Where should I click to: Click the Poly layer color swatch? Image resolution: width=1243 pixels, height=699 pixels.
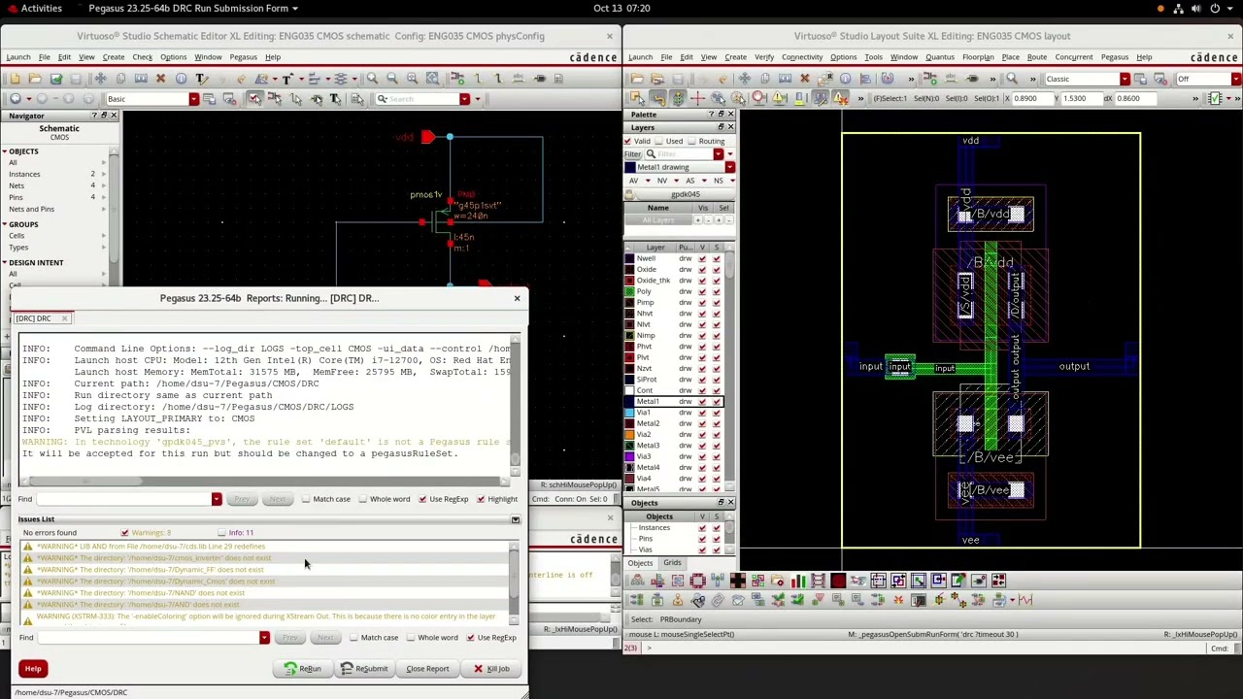tap(629, 291)
